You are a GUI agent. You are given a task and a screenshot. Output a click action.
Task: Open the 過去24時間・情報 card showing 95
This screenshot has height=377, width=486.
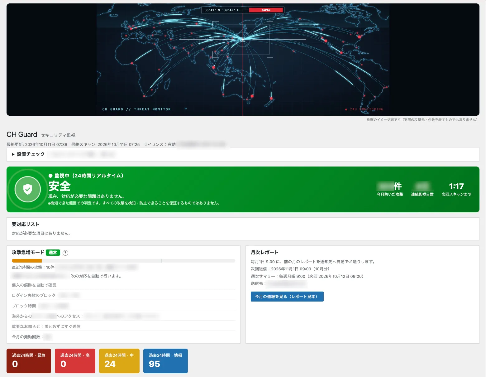(165, 361)
